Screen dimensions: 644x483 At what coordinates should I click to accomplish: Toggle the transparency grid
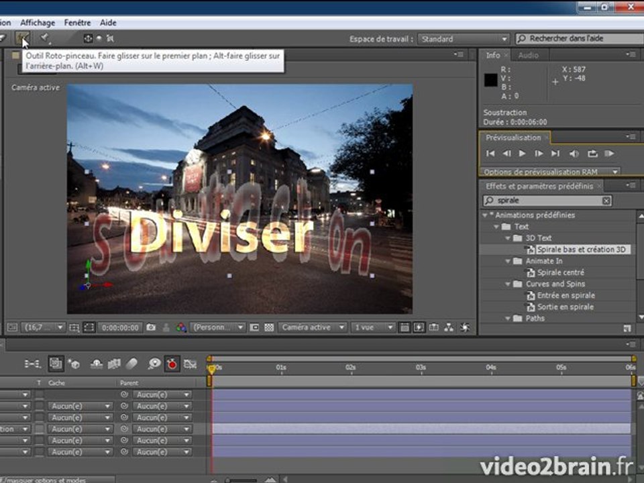point(269,327)
